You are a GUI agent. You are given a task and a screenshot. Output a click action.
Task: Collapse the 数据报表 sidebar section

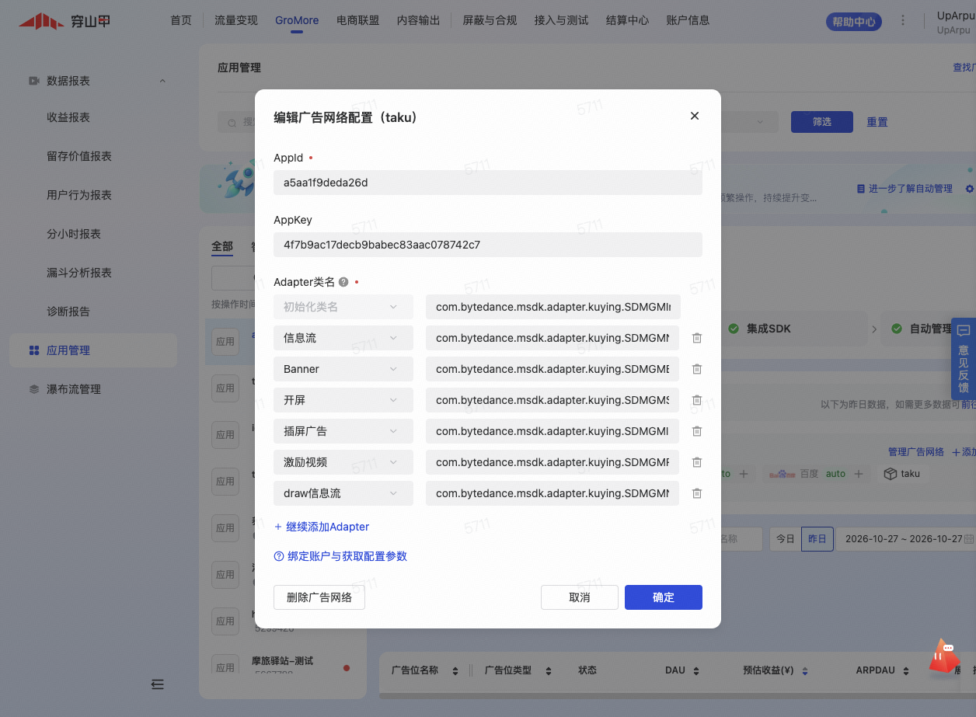coord(162,81)
